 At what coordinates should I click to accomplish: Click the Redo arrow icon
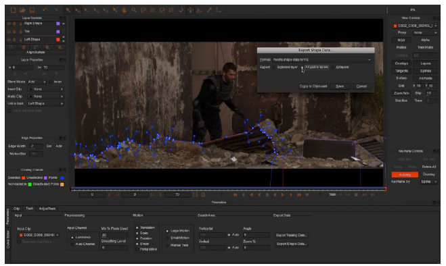[x=55, y=10]
